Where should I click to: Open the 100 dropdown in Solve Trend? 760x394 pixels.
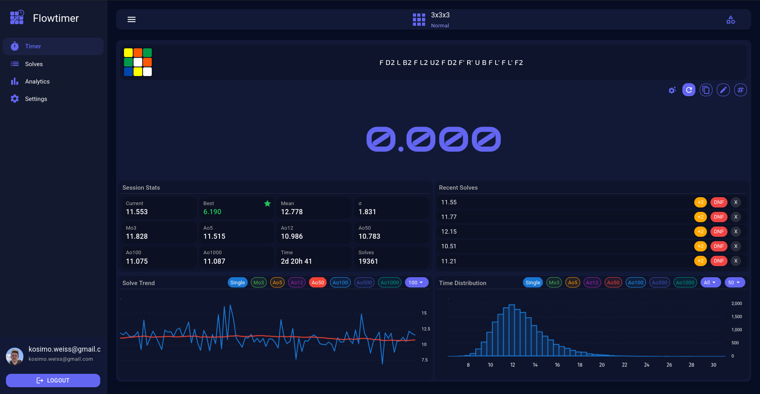[x=416, y=282]
